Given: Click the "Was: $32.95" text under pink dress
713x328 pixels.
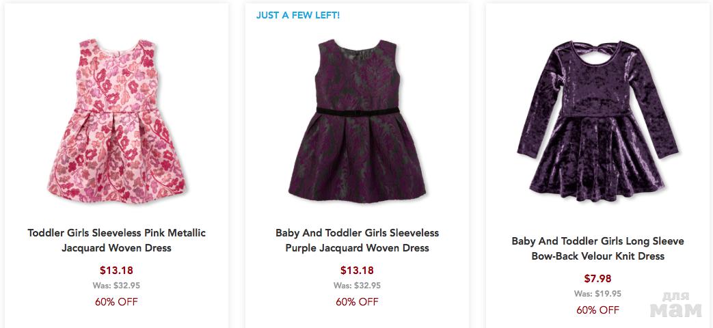Looking at the screenshot, I should pos(116,286).
